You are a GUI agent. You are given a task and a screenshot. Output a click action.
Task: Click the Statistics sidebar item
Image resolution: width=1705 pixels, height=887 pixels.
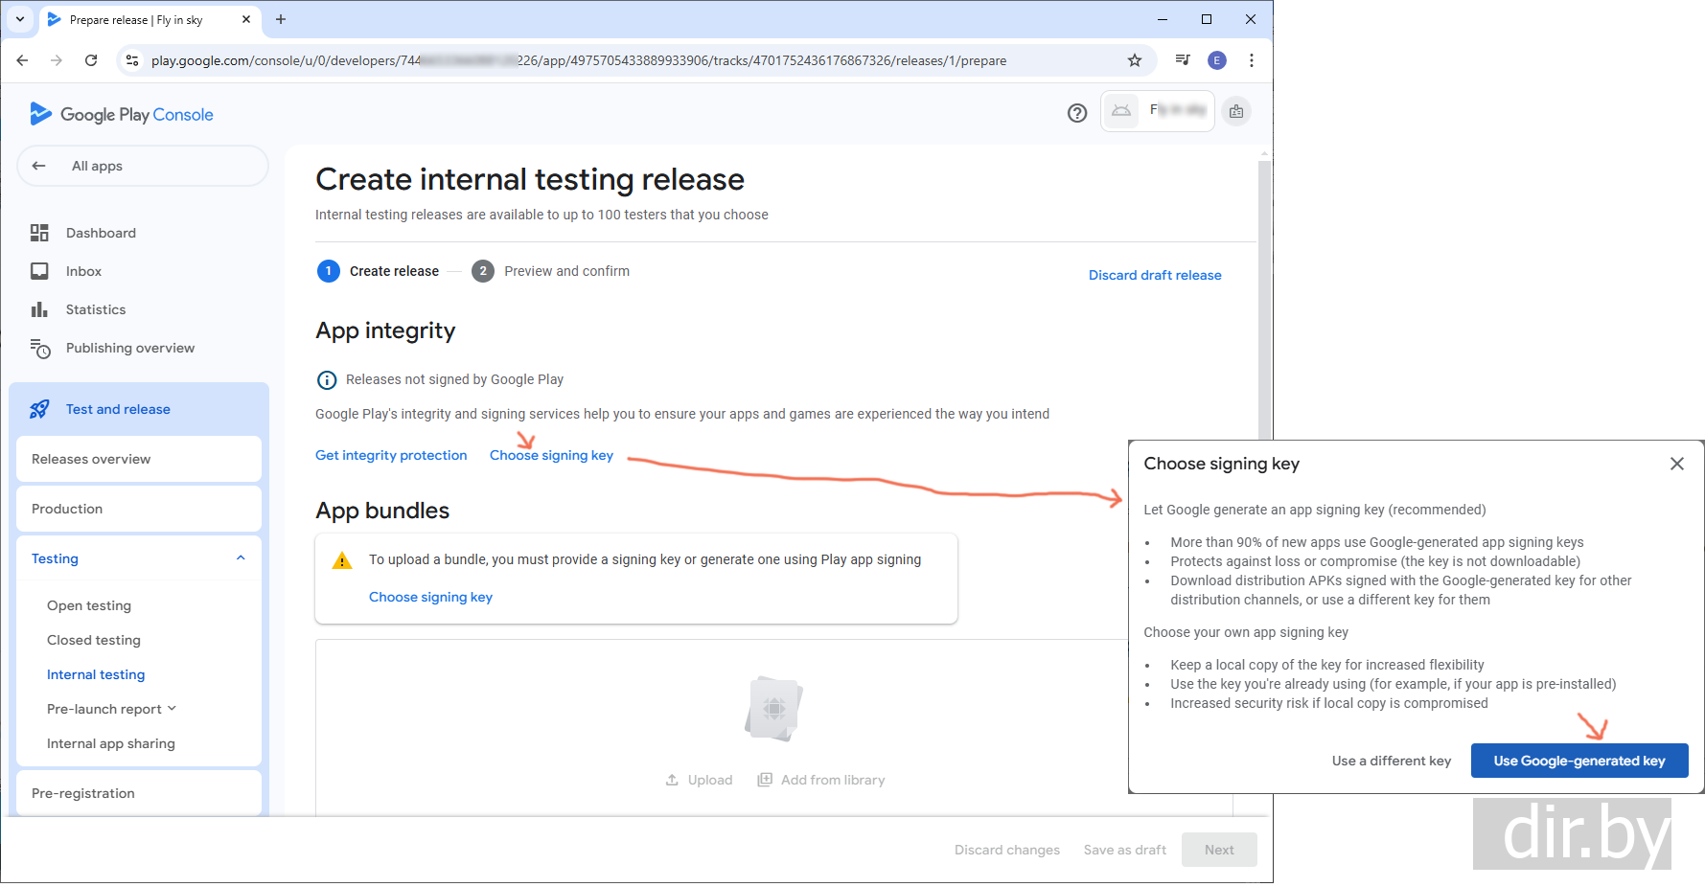(96, 309)
